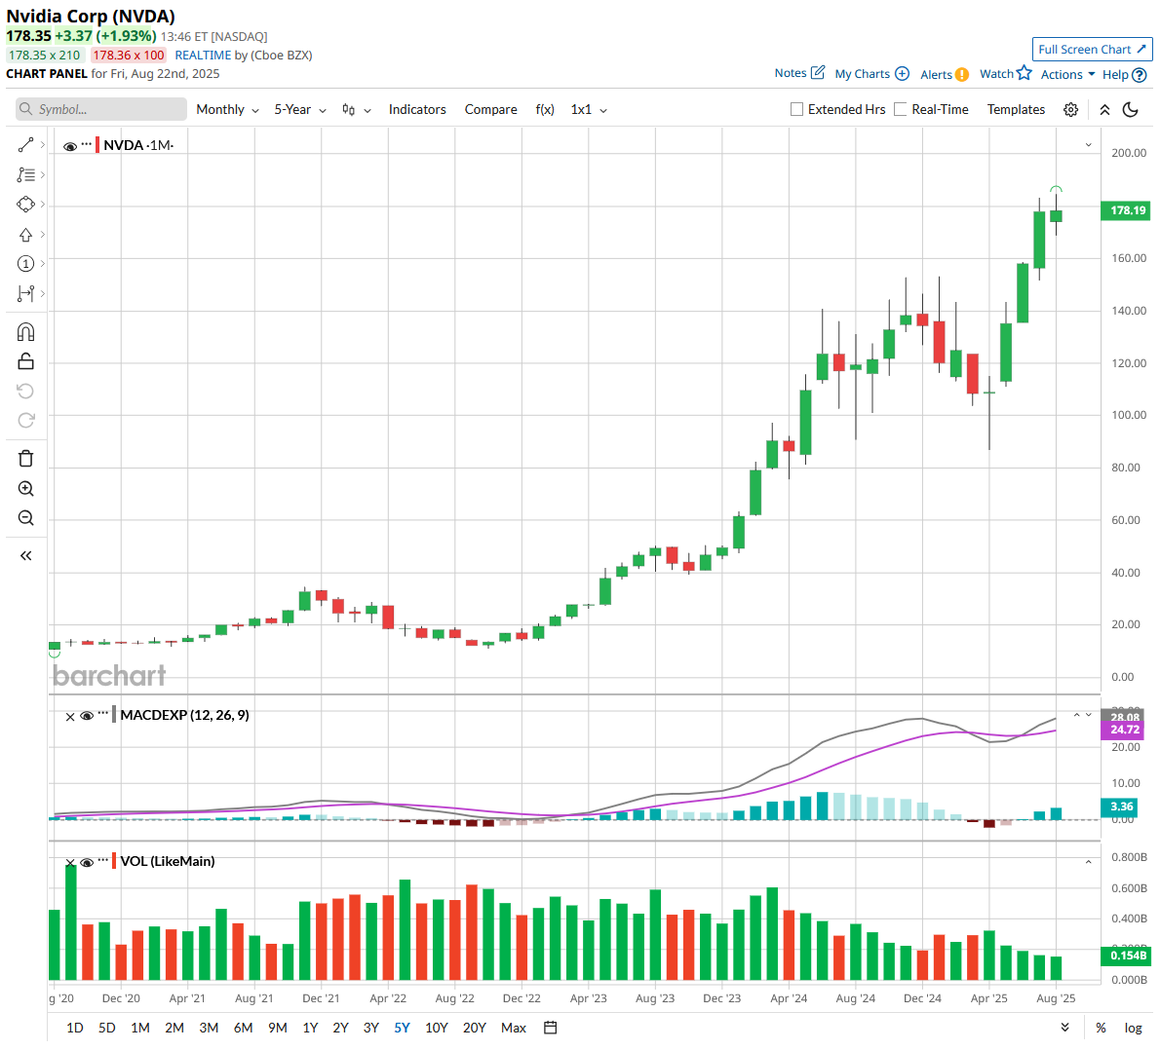Select the up arrow marker tool
Viewport: 1160px width, 1050px height.
25,235
